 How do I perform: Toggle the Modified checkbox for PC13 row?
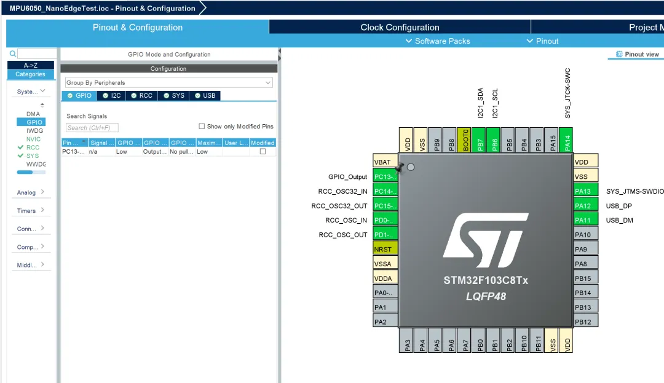263,151
